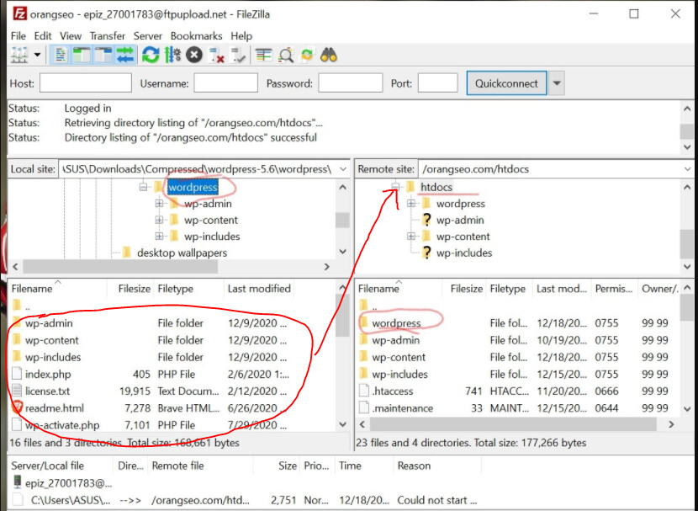Screen dimensions: 698x511
Task: Toggle synchronized browsing with the green arrows icon
Action: (x=307, y=56)
